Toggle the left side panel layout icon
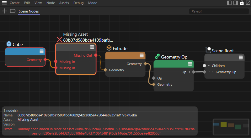Image resolution: width=251 pixels, height=138 pixels. [x=230, y=3]
